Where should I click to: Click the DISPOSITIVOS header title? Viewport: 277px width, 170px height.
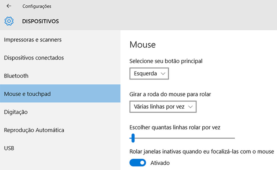point(41,21)
